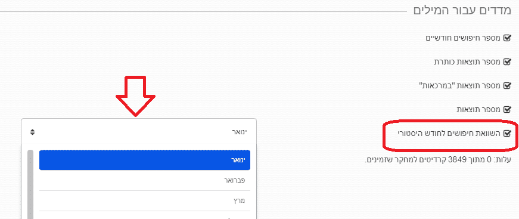Toggle the מספר חיפושים חודשיים checkbox
This screenshot has height=219, width=519.
pos(507,38)
